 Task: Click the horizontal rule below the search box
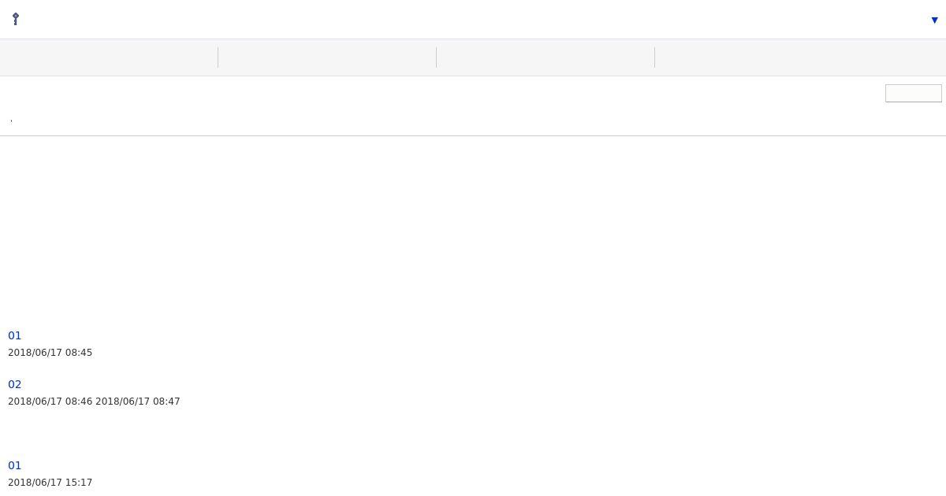point(473,135)
